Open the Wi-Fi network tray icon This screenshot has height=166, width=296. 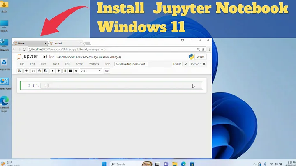coord(271,164)
